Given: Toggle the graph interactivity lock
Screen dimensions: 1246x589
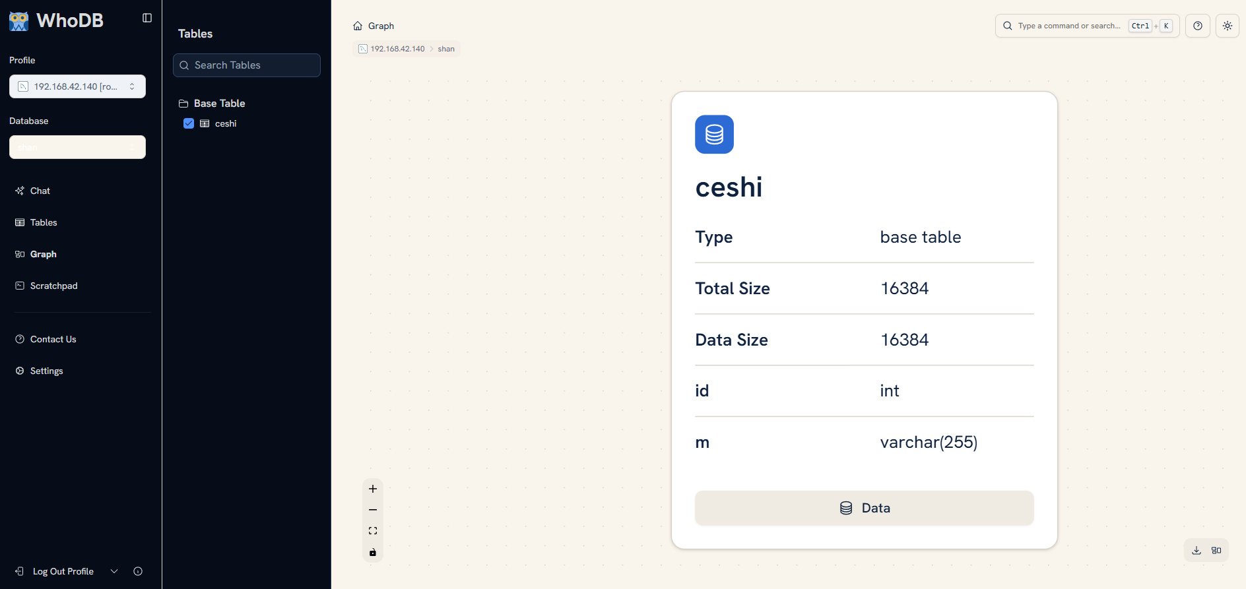Looking at the screenshot, I should [x=373, y=552].
